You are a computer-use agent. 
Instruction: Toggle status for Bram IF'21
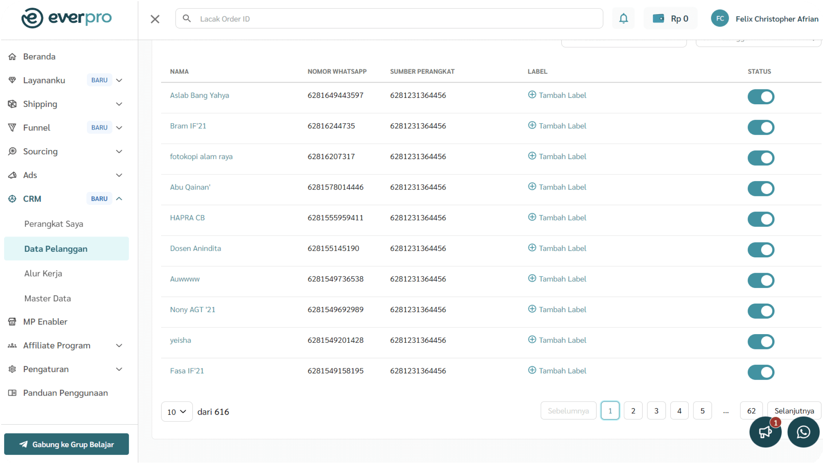pos(761,127)
